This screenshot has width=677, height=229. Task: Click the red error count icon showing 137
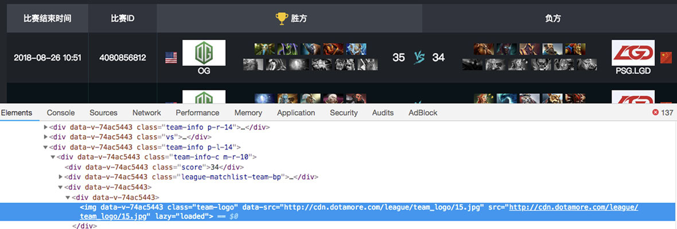(655, 113)
